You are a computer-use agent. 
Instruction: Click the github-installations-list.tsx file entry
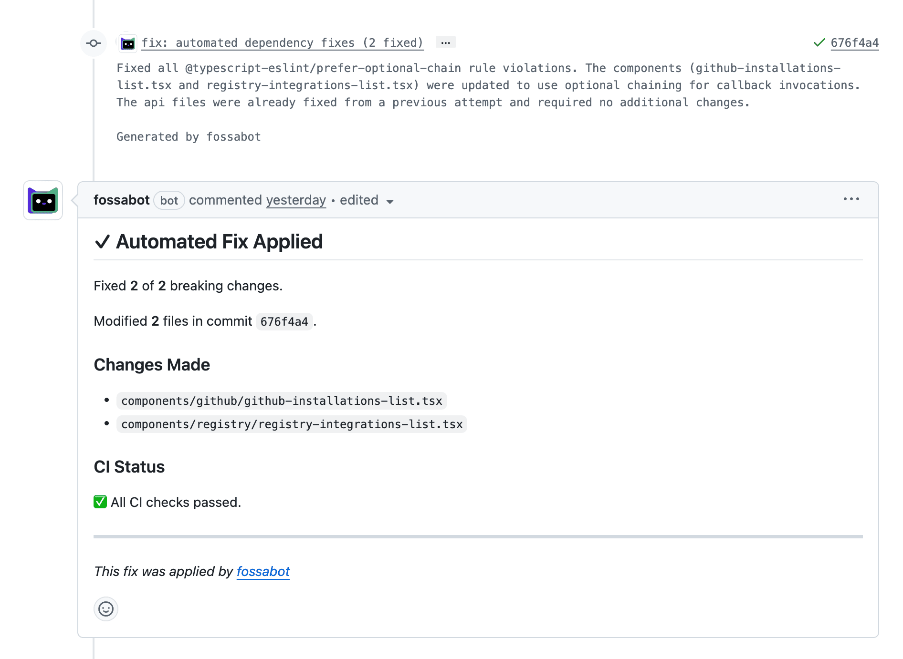pyautogui.click(x=281, y=401)
